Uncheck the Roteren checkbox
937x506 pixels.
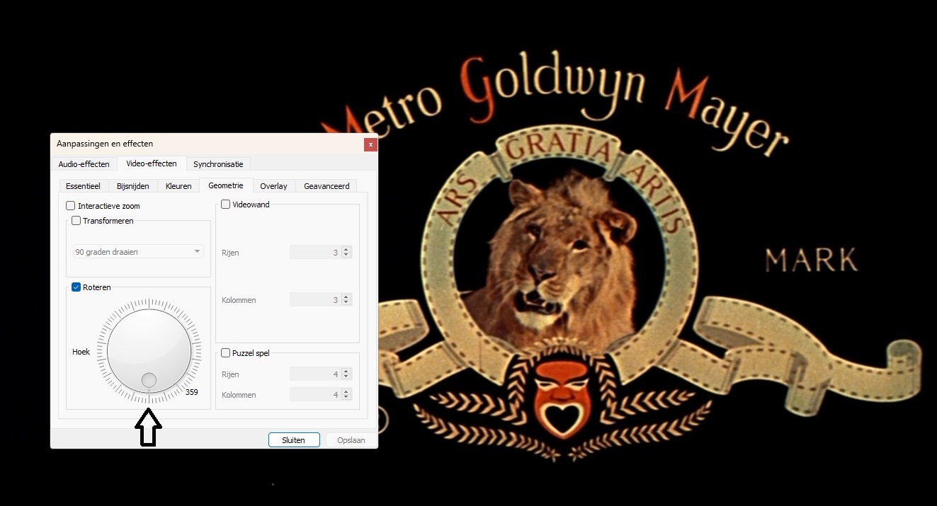tap(76, 287)
